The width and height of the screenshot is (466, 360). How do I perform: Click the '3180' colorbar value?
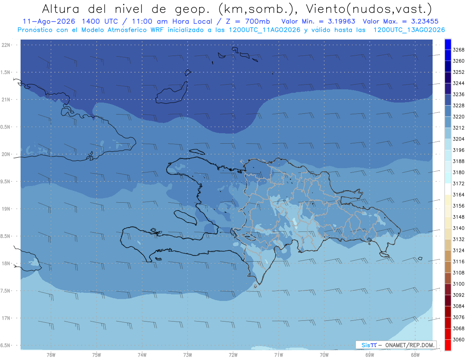tap(459, 172)
